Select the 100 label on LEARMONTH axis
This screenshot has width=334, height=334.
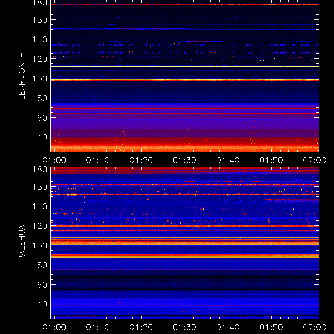40,78
